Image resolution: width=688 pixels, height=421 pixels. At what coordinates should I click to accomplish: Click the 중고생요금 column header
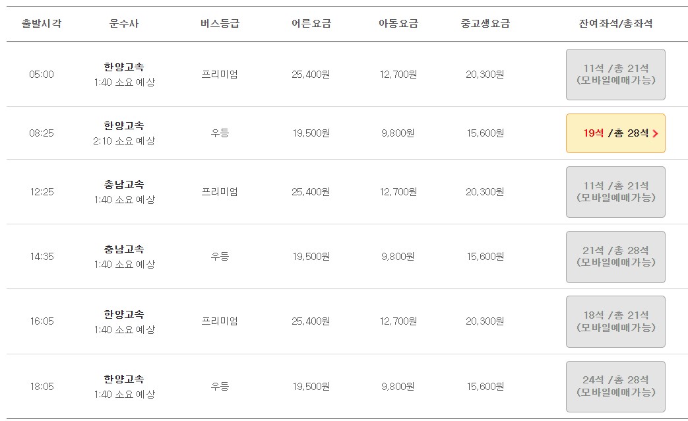(486, 22)
